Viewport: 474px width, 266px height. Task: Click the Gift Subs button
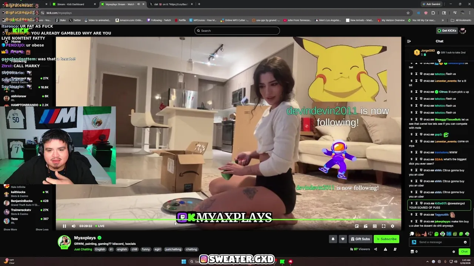[360, 239]
